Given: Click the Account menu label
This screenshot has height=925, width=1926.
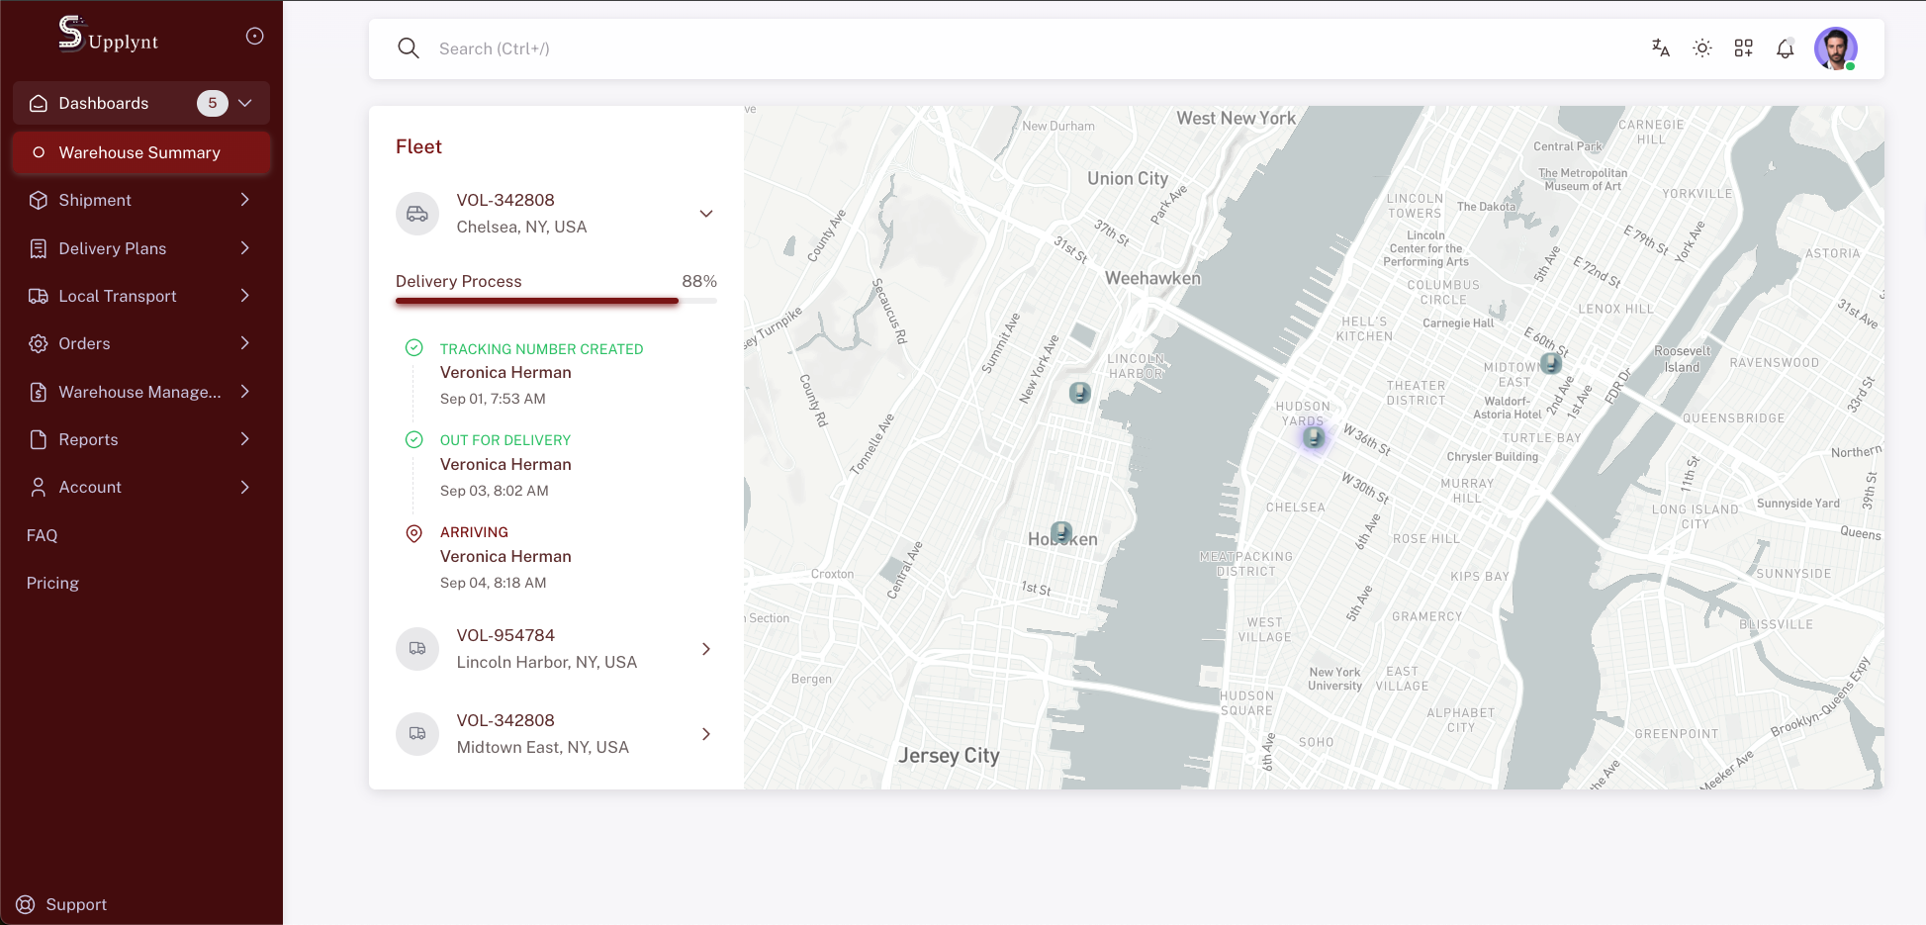Looking at the screenshot, I should coord(90,487).
